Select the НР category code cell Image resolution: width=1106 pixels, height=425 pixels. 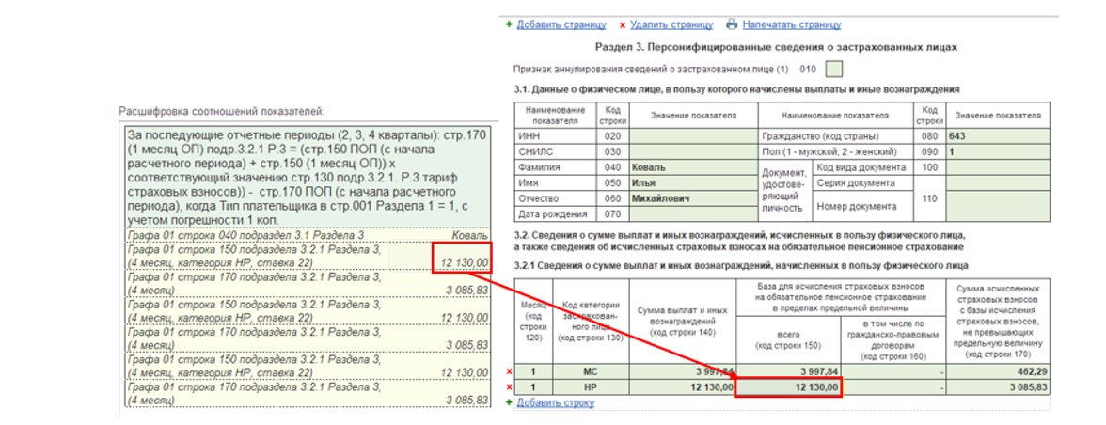coord(591,387)
